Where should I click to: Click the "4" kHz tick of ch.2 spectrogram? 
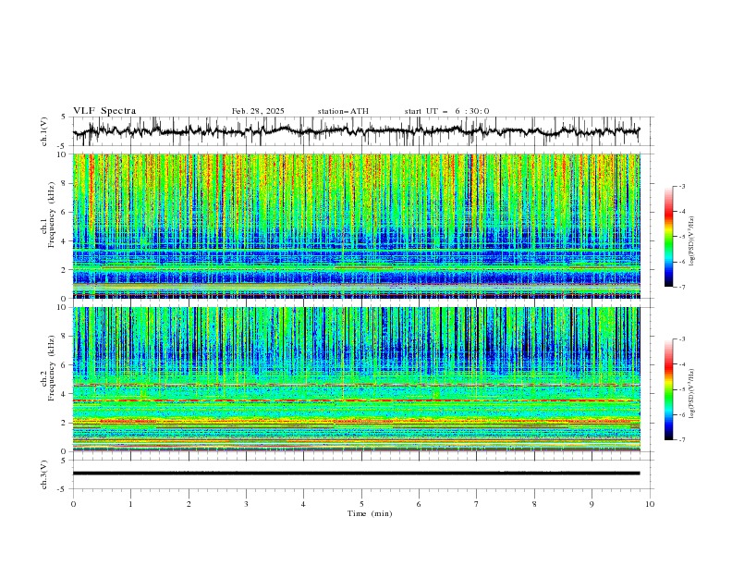pyautogui.click(x=66, y=394)
